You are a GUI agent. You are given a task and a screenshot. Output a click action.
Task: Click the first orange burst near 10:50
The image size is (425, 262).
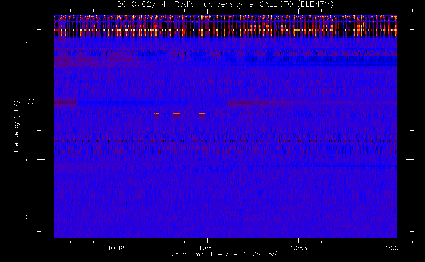[157, 114]
